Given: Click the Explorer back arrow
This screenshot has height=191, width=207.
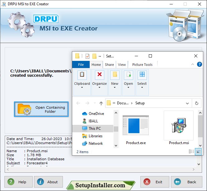Looking at the screenshot, I should coord(78,103).
